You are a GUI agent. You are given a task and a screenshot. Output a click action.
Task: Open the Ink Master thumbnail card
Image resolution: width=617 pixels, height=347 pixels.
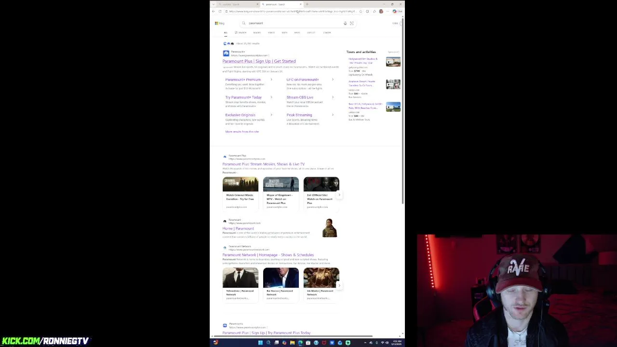[321, 284]
